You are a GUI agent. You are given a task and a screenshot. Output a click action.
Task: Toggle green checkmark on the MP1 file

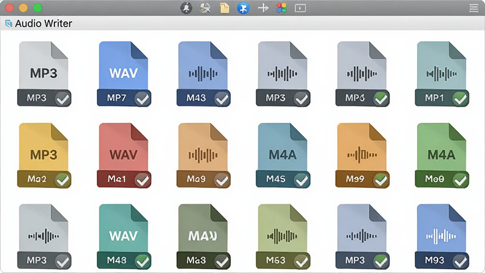pyautogui.click(x=460, y=99)
